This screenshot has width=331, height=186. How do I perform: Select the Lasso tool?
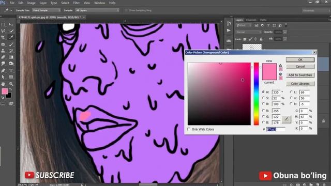pyautogui.click(x=3, y=31)
